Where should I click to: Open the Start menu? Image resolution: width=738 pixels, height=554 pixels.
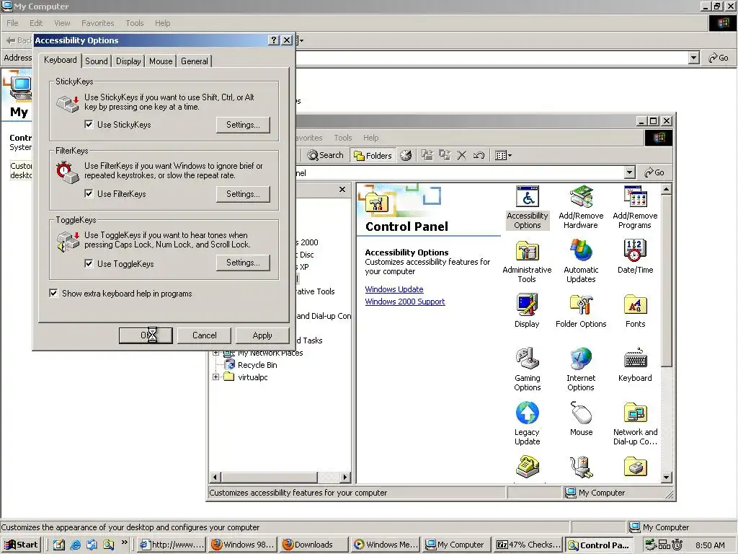click(21, 545)
